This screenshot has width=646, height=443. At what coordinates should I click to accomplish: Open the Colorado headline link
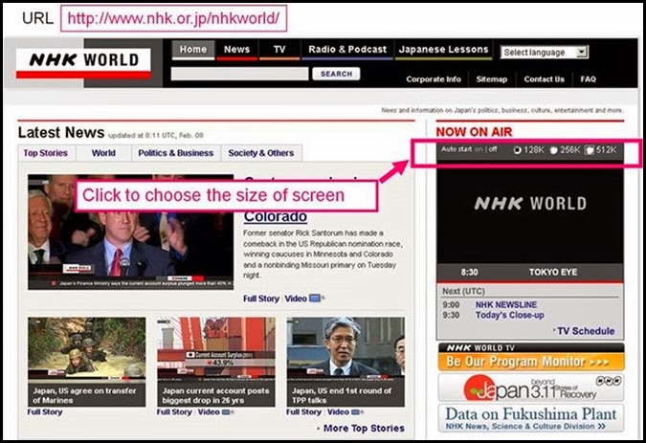point(276,216)
